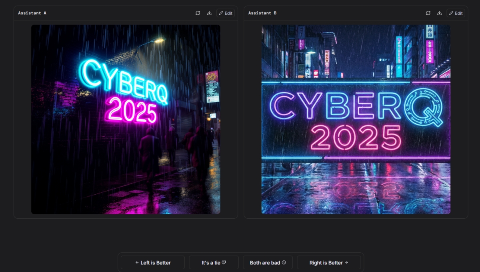Viewport: 480px width, 272px height.
Task: Vote that Left is Better
Action: tap(153, 262)
